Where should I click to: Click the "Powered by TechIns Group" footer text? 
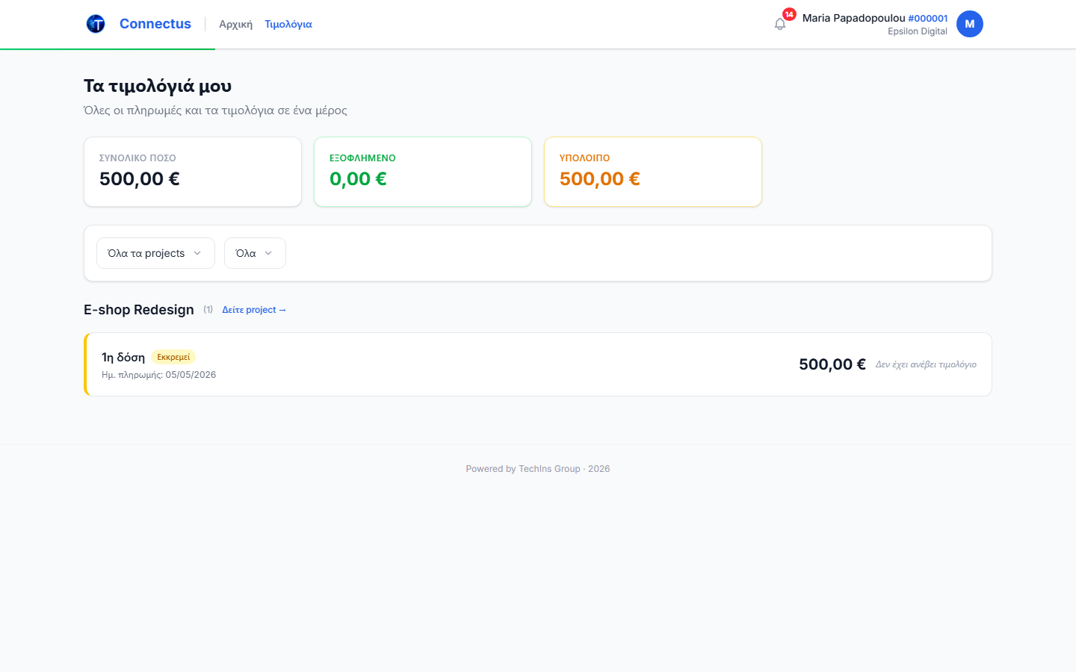click(538, 469)
